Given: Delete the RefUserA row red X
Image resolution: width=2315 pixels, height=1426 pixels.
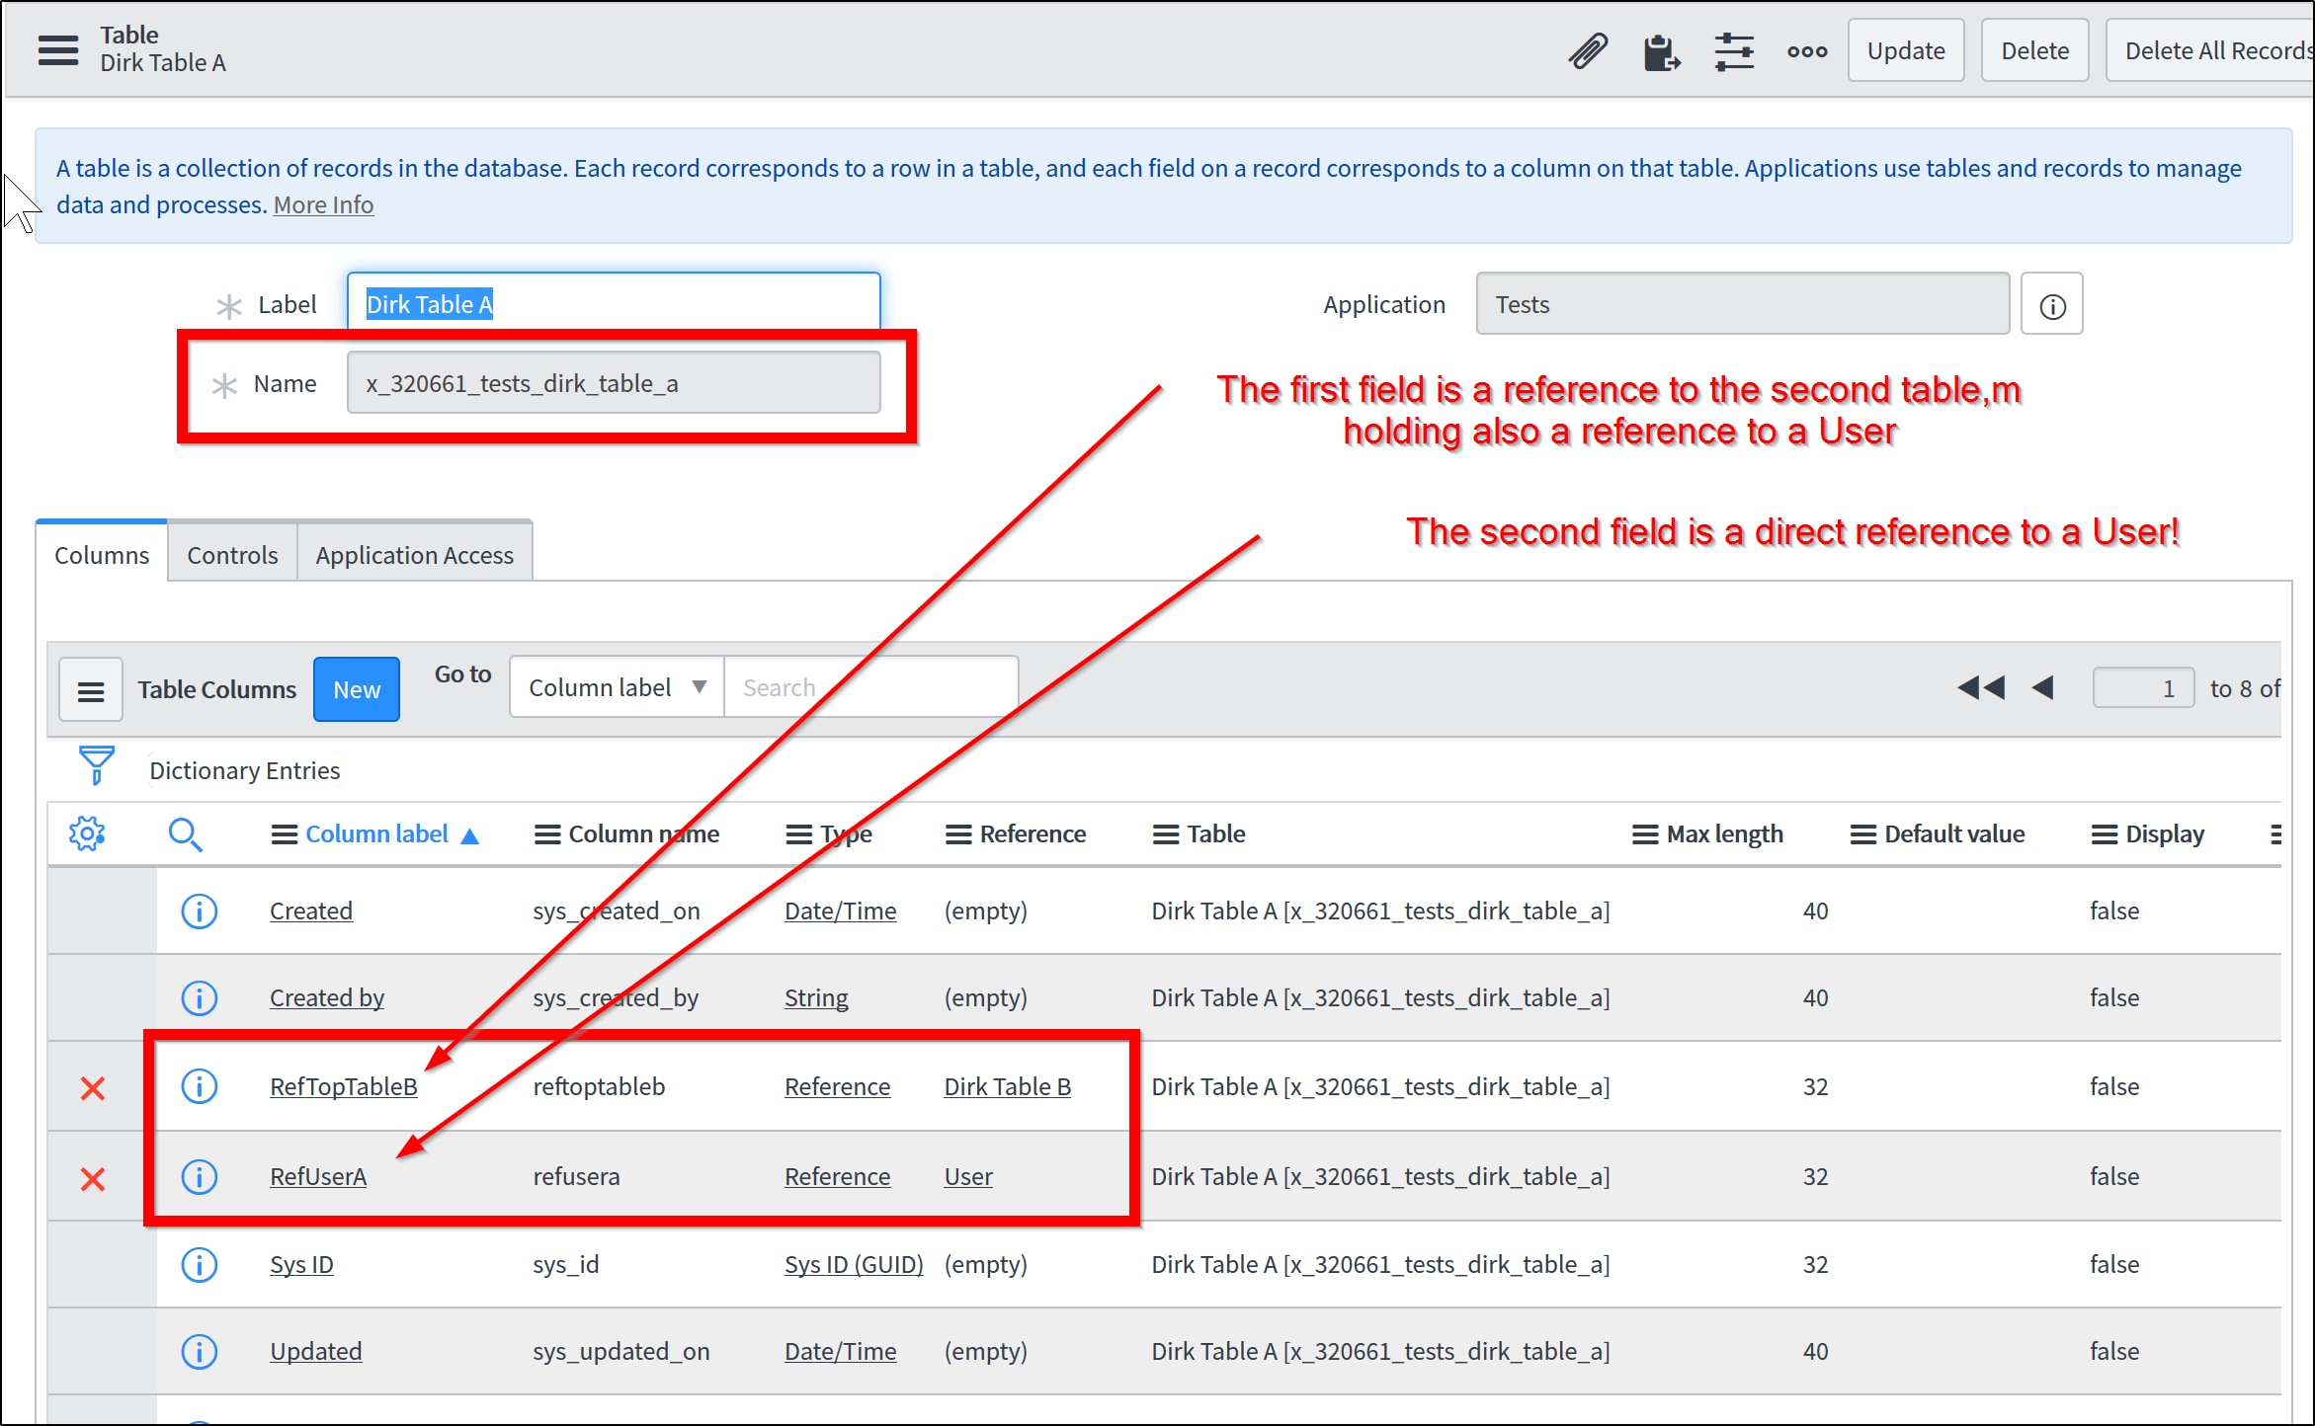Looking at the screenshot, I should tap(93, 1178).
